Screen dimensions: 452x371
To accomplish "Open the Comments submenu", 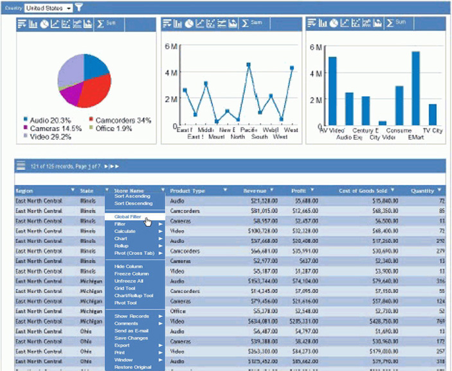I will click(x=134, y=324).
